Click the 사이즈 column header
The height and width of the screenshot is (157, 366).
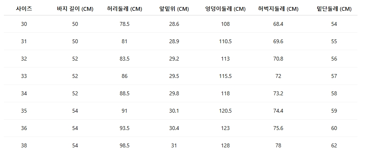24,9
